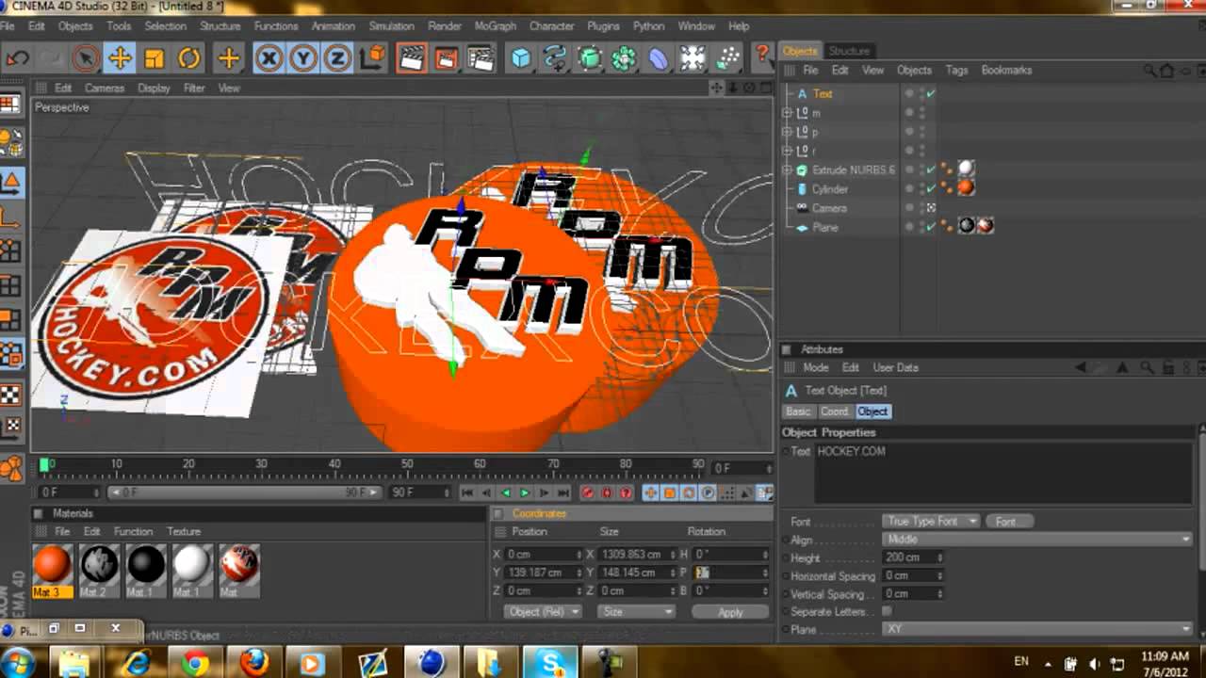The height and width of the screenshot is (678, 1206).
Task: Open the Render Settings icon
Action: tap(481, 58)
